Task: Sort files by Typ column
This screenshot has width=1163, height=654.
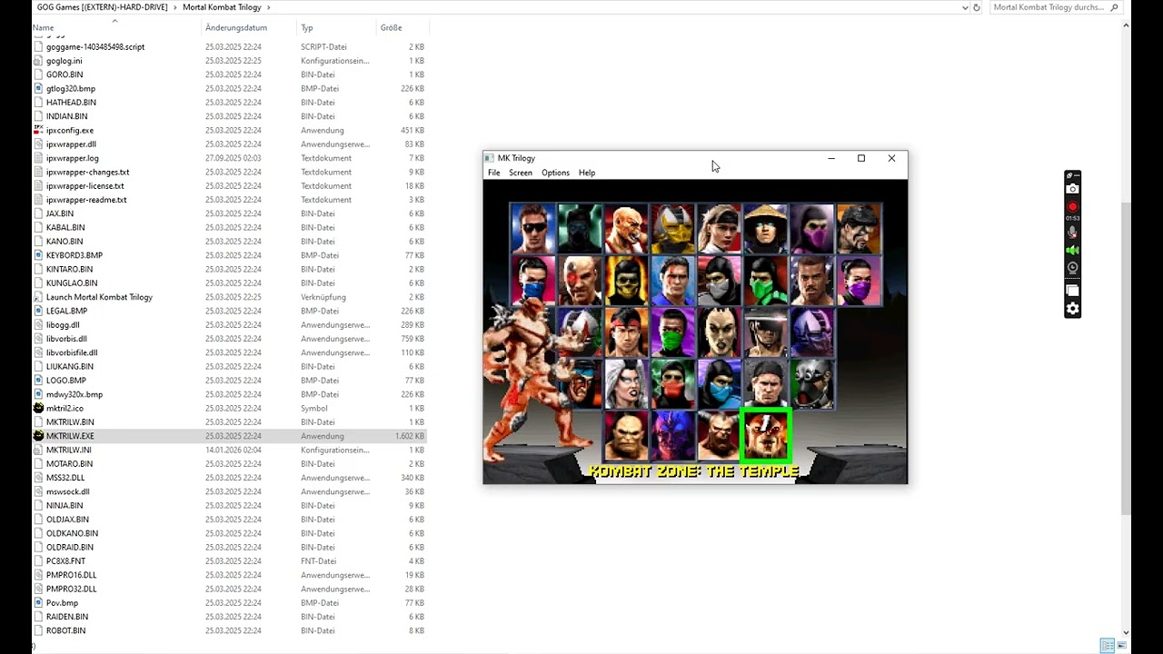Action: click(x=307, y=27)
